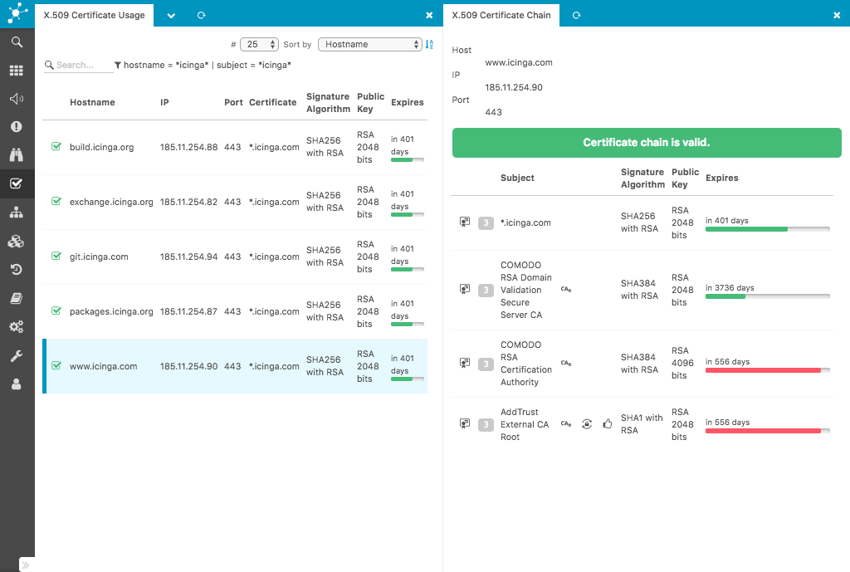Open the exchange.icinga.org hostname row
Image resolution: width=850 pixels, height=572 pixels.
(111, 202)
